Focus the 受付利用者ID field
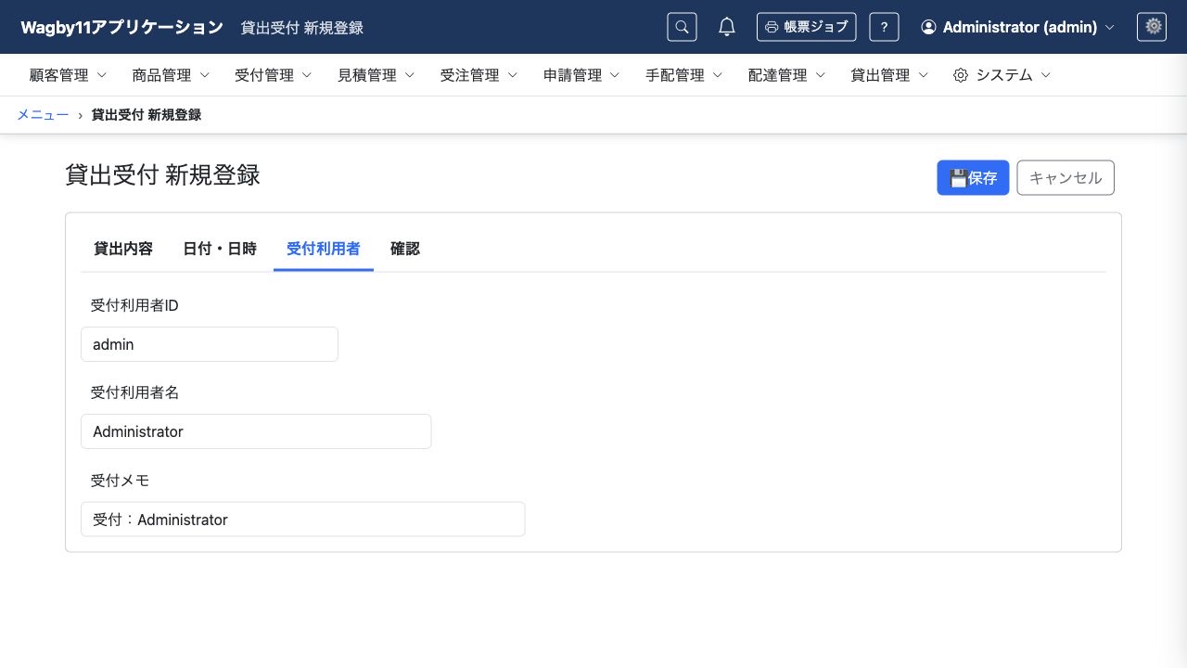The width and height of the screenshot is (1187, 668). tap(210, 344)
